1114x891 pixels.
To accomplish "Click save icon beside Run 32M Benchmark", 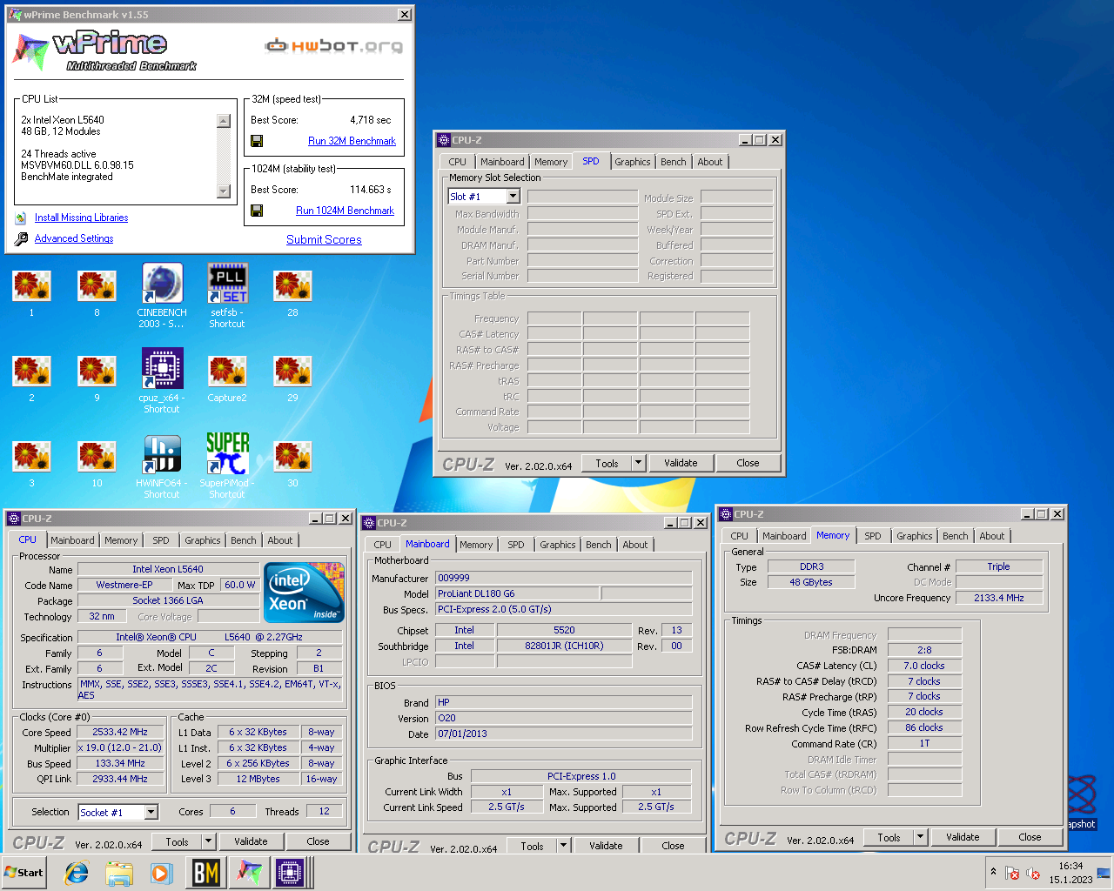I will 257,141.
